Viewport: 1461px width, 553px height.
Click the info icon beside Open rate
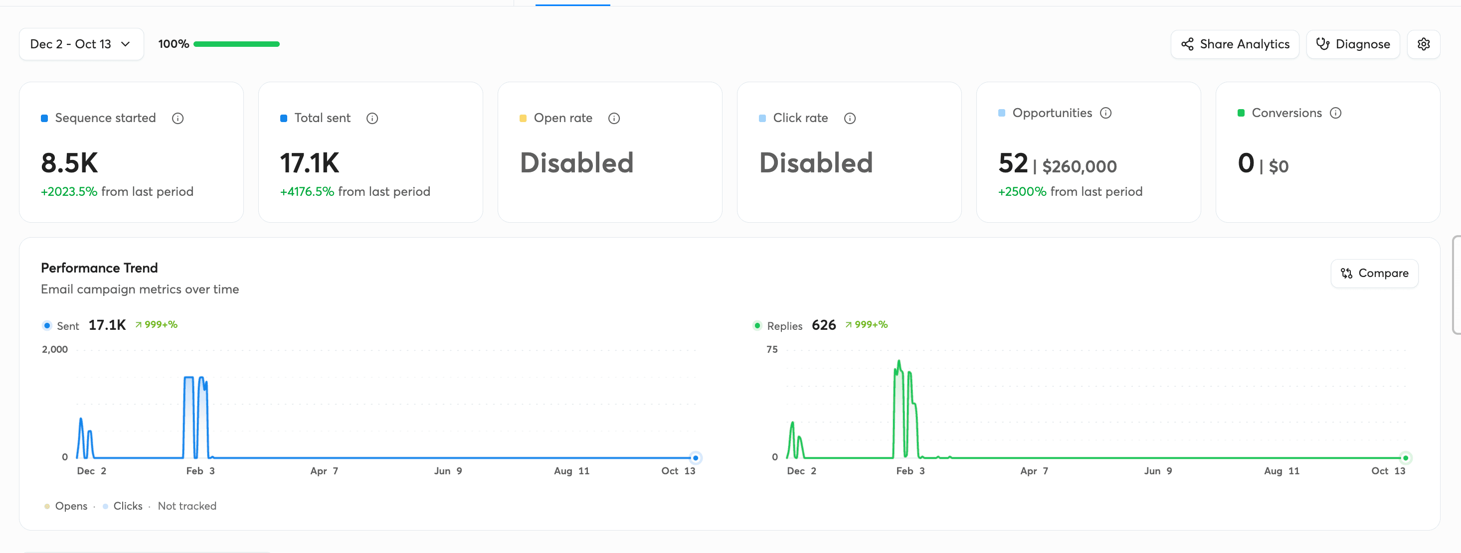pyautogui.click(x=614, y=118)
